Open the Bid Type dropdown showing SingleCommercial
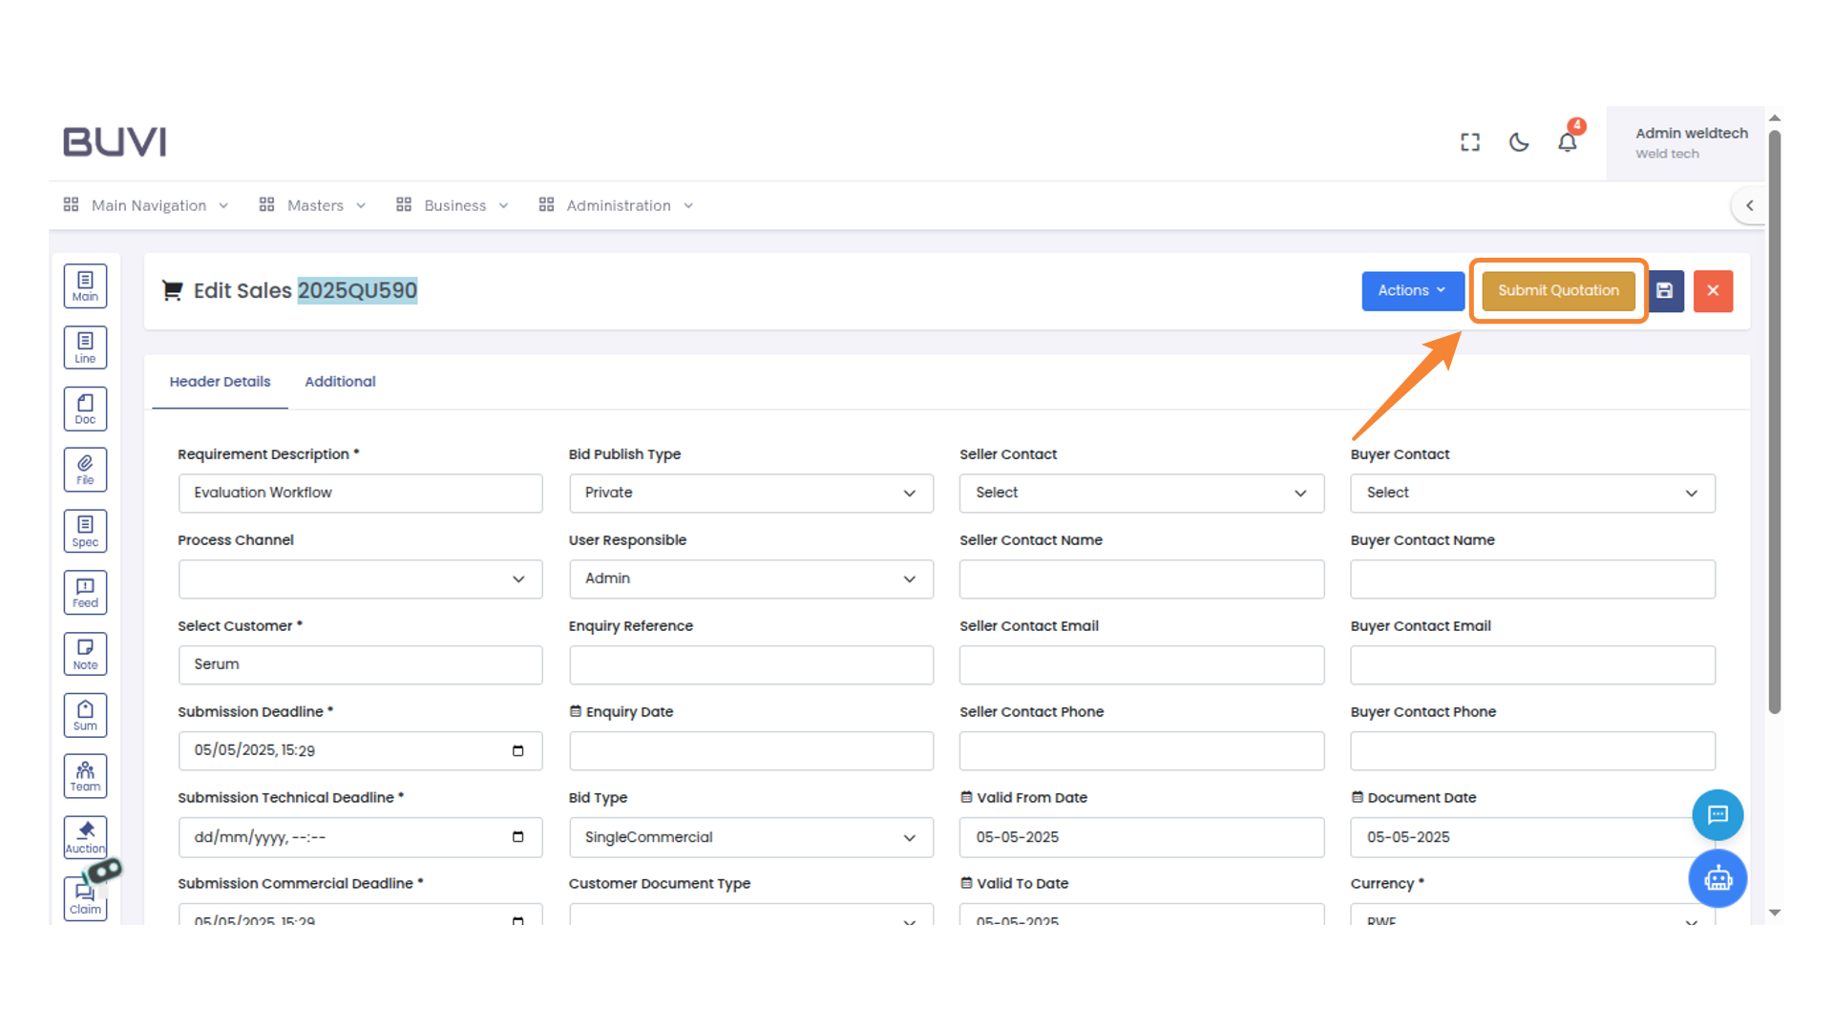Image resolution: width=1833 pixels, height=1031 pixels. point(750,837)
